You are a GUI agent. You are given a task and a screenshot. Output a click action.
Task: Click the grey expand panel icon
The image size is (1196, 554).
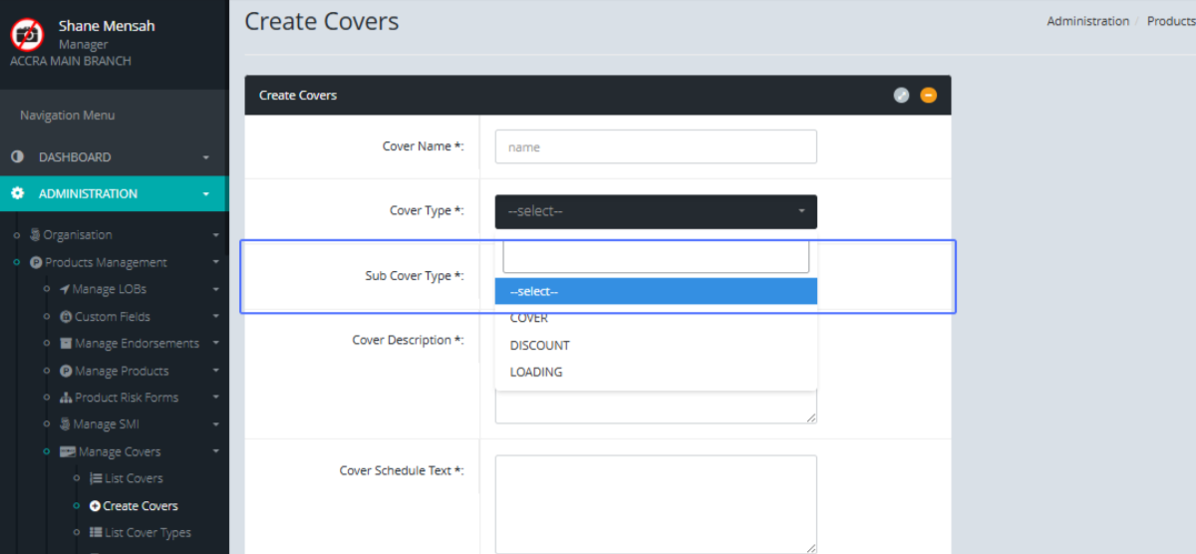tap(901, 96)
